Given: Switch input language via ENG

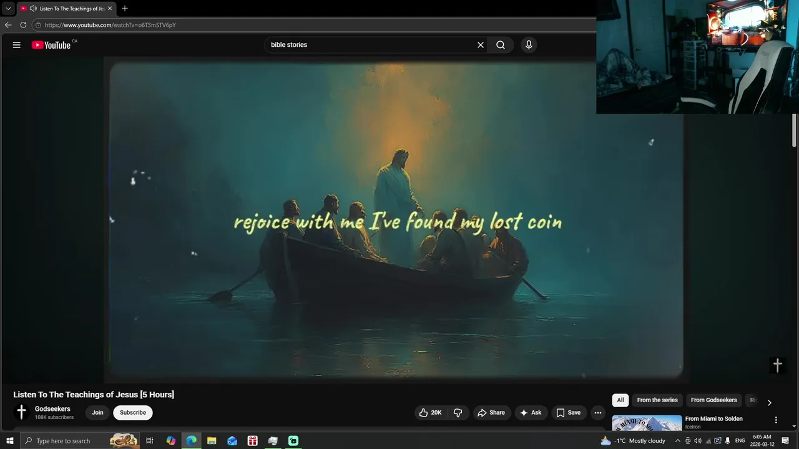Looking at the screenshot, I should 740,441.
